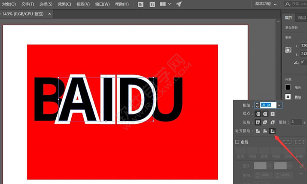Click the first 缩放 100% scale field
This screenshot has height=184, width=307.
(x=264, y=175)
